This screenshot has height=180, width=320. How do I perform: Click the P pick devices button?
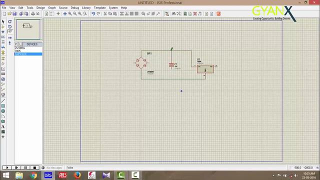click(x=16, y=44)
